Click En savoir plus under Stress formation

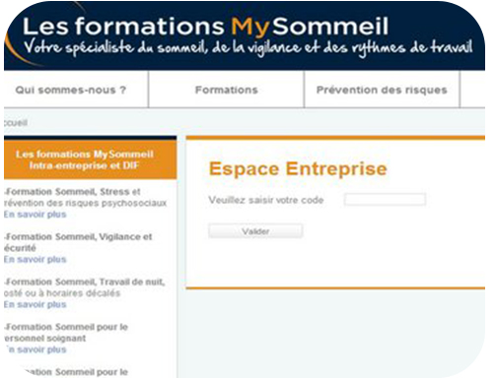pos(35,215)
